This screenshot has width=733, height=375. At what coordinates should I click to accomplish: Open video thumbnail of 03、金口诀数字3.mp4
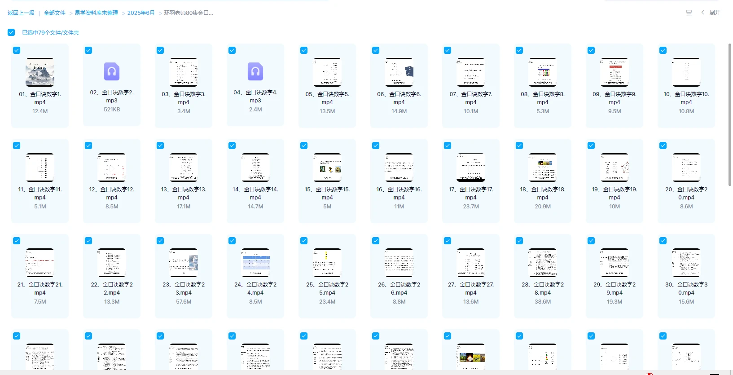[184, 72]
